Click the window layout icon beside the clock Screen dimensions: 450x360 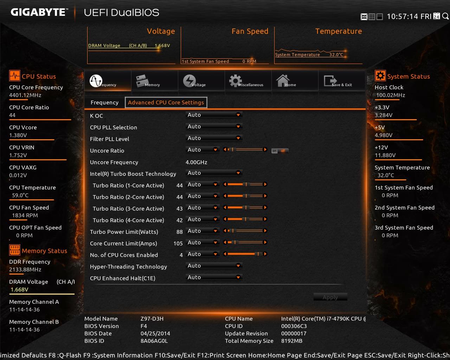(x=380, y=17)
